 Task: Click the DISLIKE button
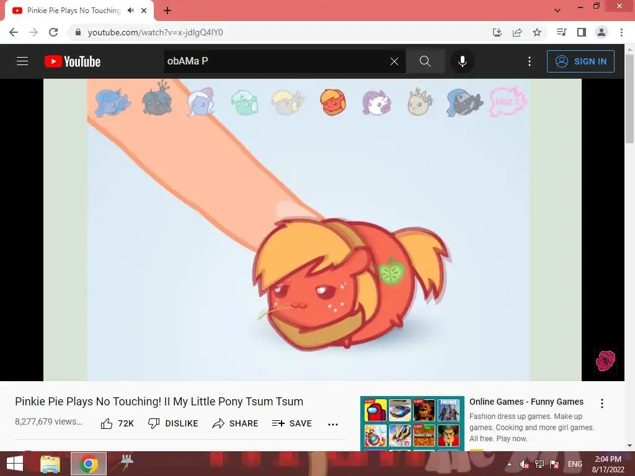pyautogui.click(x=174, y=423)
